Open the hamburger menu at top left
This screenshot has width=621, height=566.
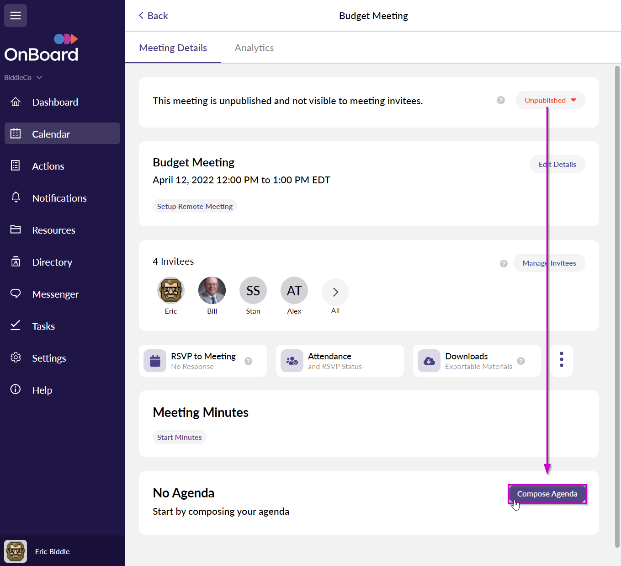click(x=15, y=15)
